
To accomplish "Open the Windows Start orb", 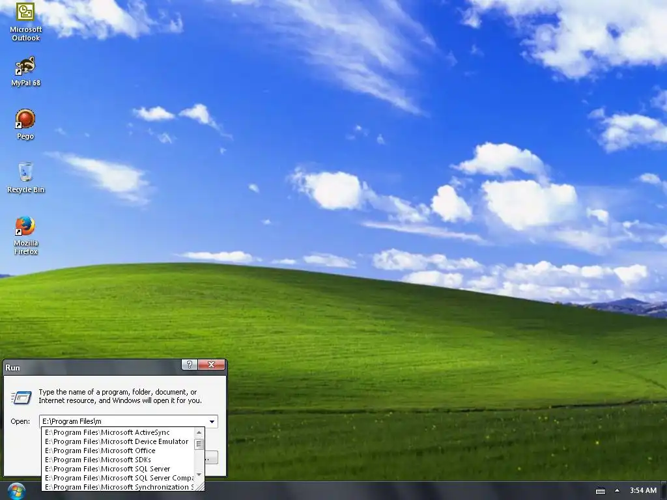I will (x=16, y=491).
